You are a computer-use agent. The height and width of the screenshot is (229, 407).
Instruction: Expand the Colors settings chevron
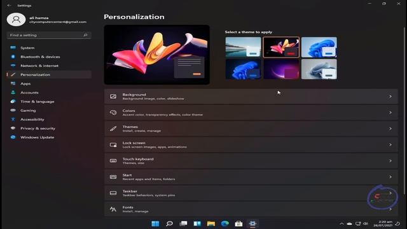(390, 113)
